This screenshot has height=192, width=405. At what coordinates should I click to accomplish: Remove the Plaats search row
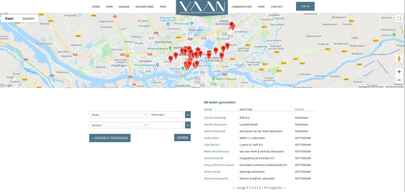click(x=188, y=115)
